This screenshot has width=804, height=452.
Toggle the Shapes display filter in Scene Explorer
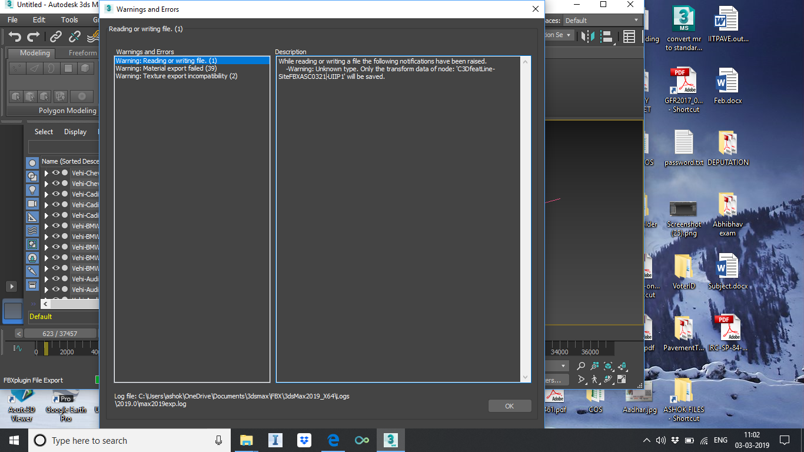[32, 176]
